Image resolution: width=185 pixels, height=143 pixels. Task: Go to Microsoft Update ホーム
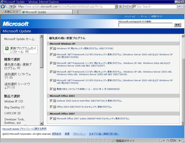(x=19, y=39)
